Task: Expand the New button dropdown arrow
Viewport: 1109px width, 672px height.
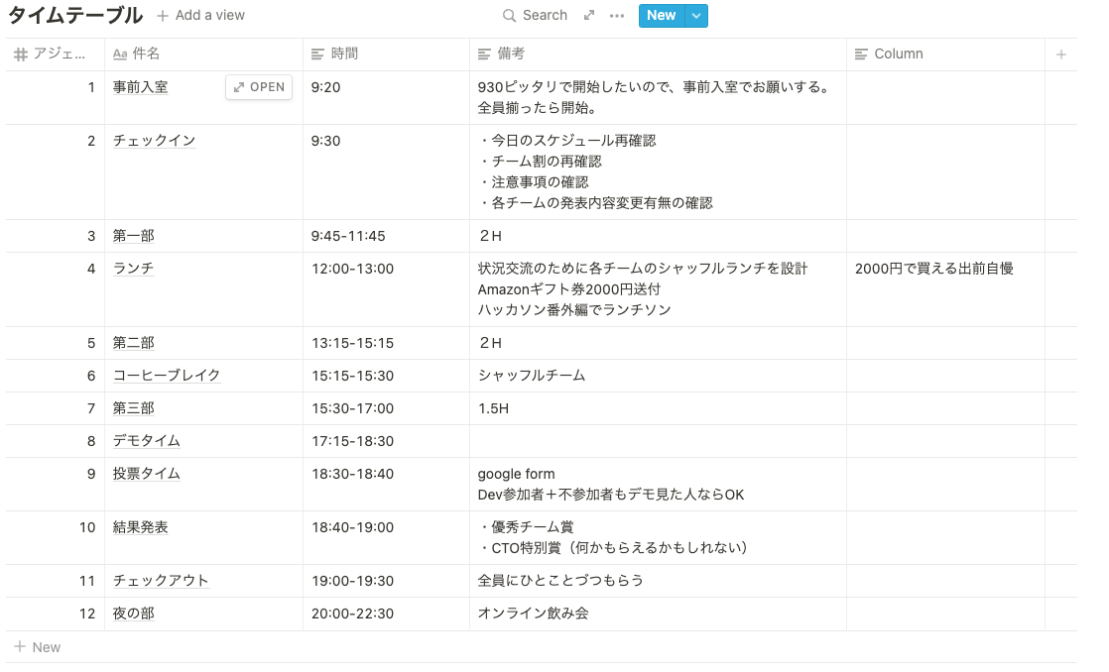Action: 696,16
